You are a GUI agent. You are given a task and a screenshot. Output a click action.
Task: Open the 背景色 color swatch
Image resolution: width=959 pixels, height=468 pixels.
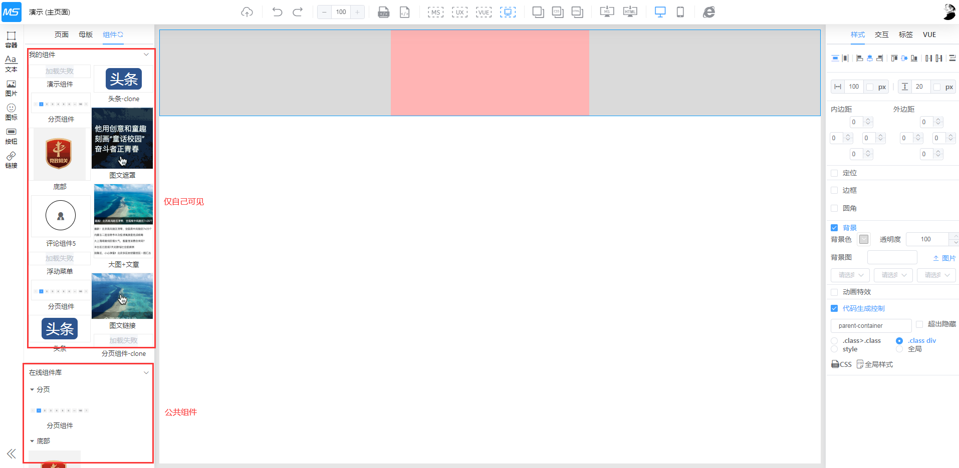pyautogui.click(x=864, y=239)
